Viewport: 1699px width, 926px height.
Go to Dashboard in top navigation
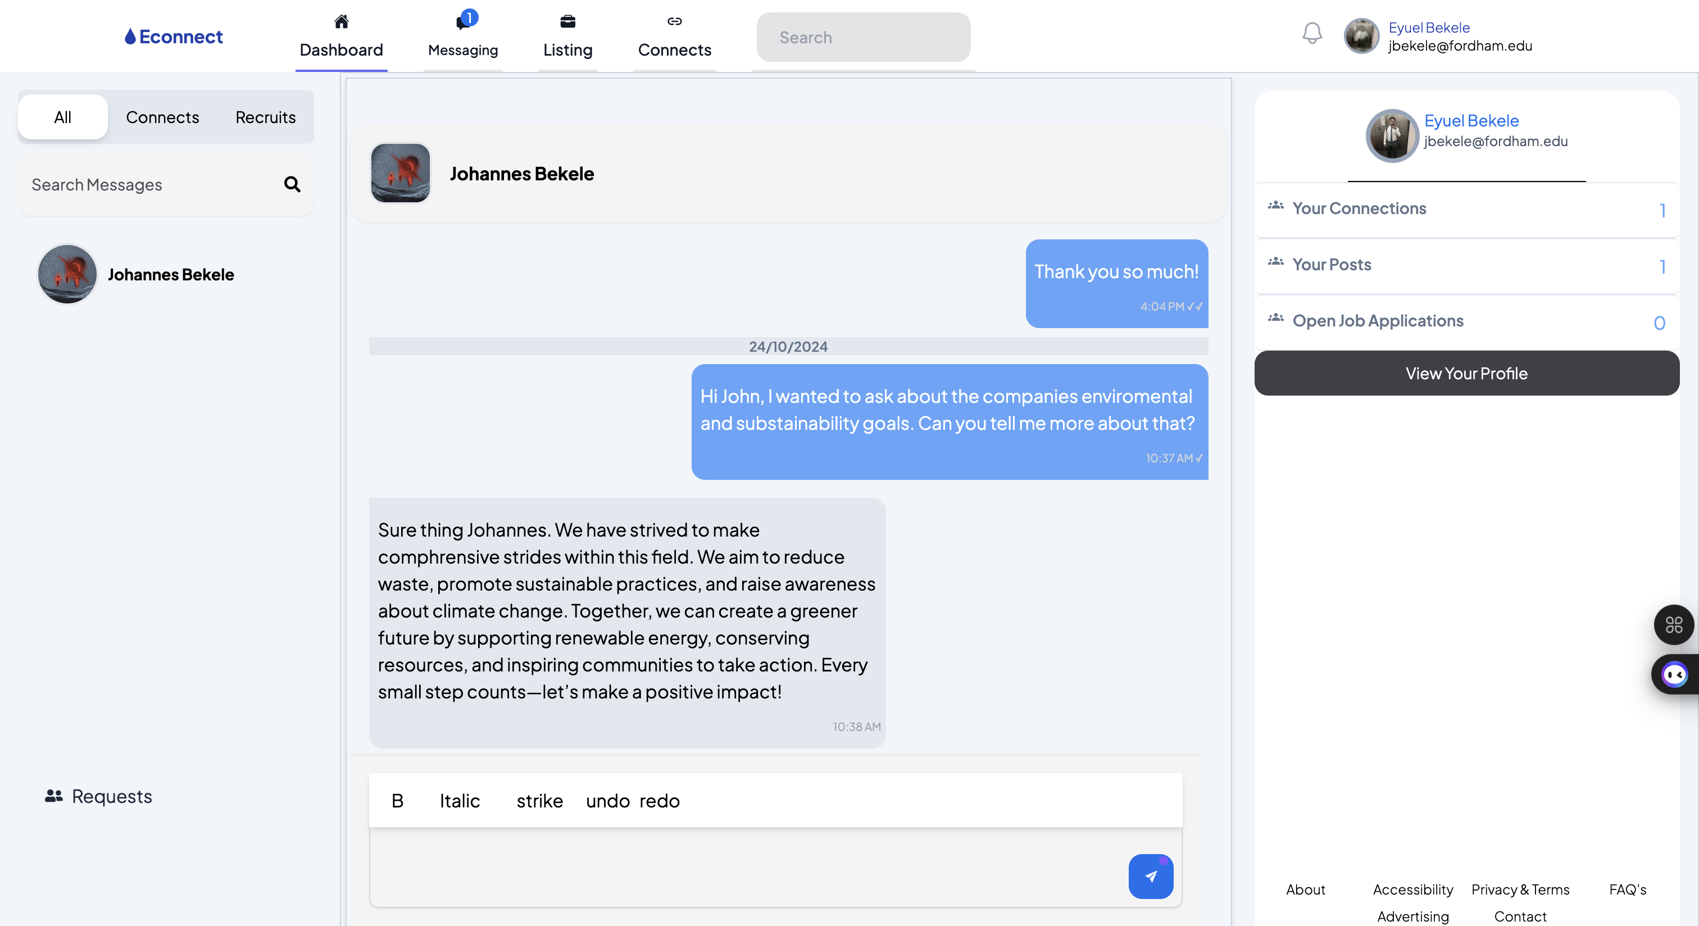[341, 49]
